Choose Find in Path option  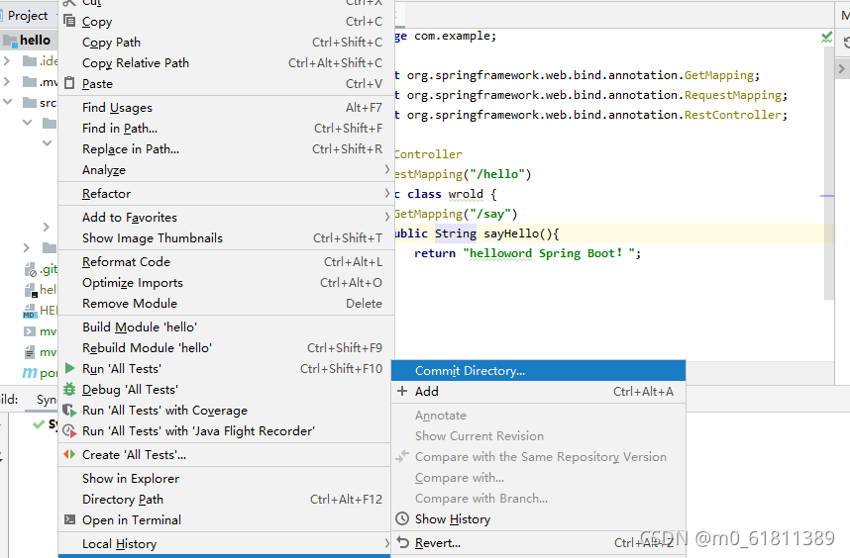click(x=226, y=129)
